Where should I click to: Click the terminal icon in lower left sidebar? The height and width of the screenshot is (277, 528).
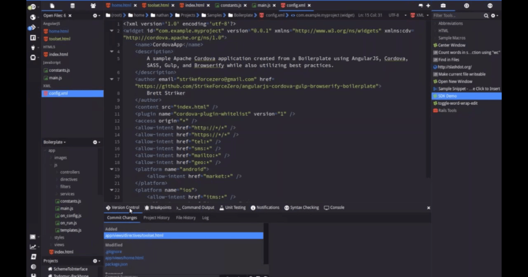[33, 237]
